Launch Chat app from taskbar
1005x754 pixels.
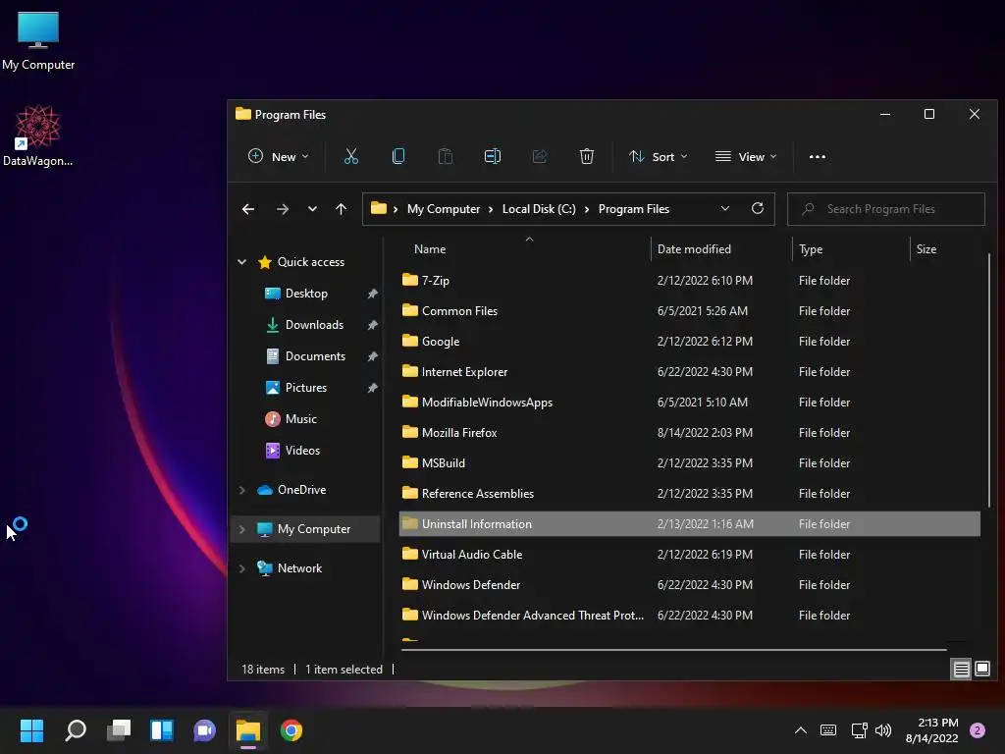[204, 730]
